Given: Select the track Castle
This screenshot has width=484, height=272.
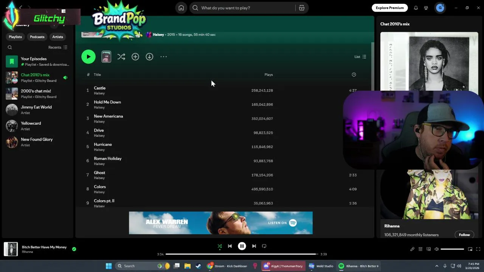Looking at the screenshot, I should tap(99, 88).
